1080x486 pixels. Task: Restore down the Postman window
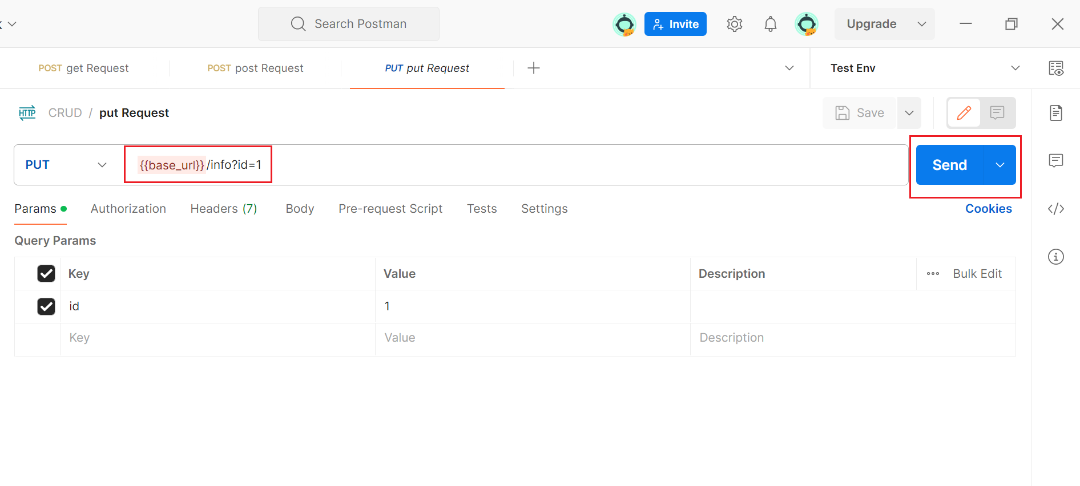[1012, 24]
